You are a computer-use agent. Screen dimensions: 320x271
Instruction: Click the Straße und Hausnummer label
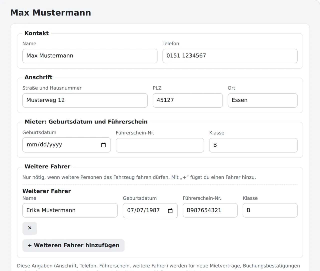pos(52,88)
